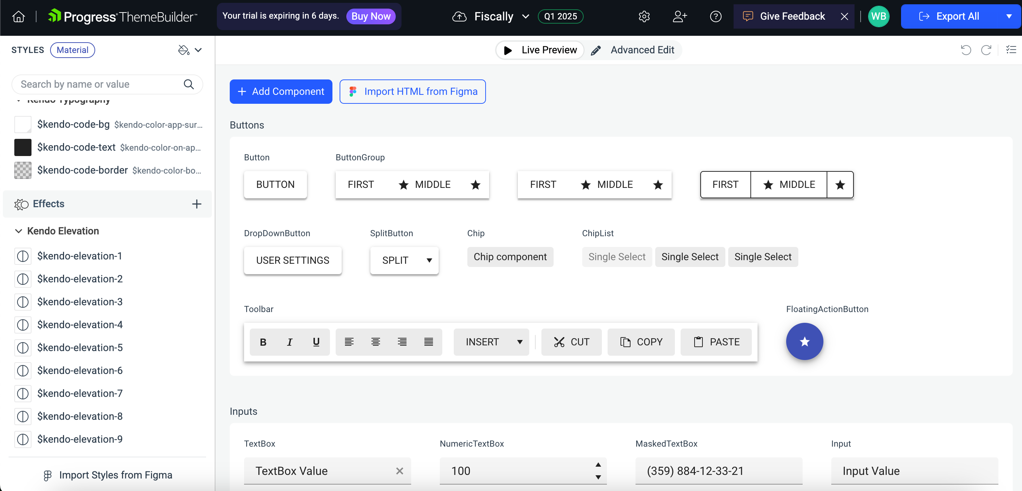
Task: Collapse the Kendo Elevation section
Action: pos(18,231)
